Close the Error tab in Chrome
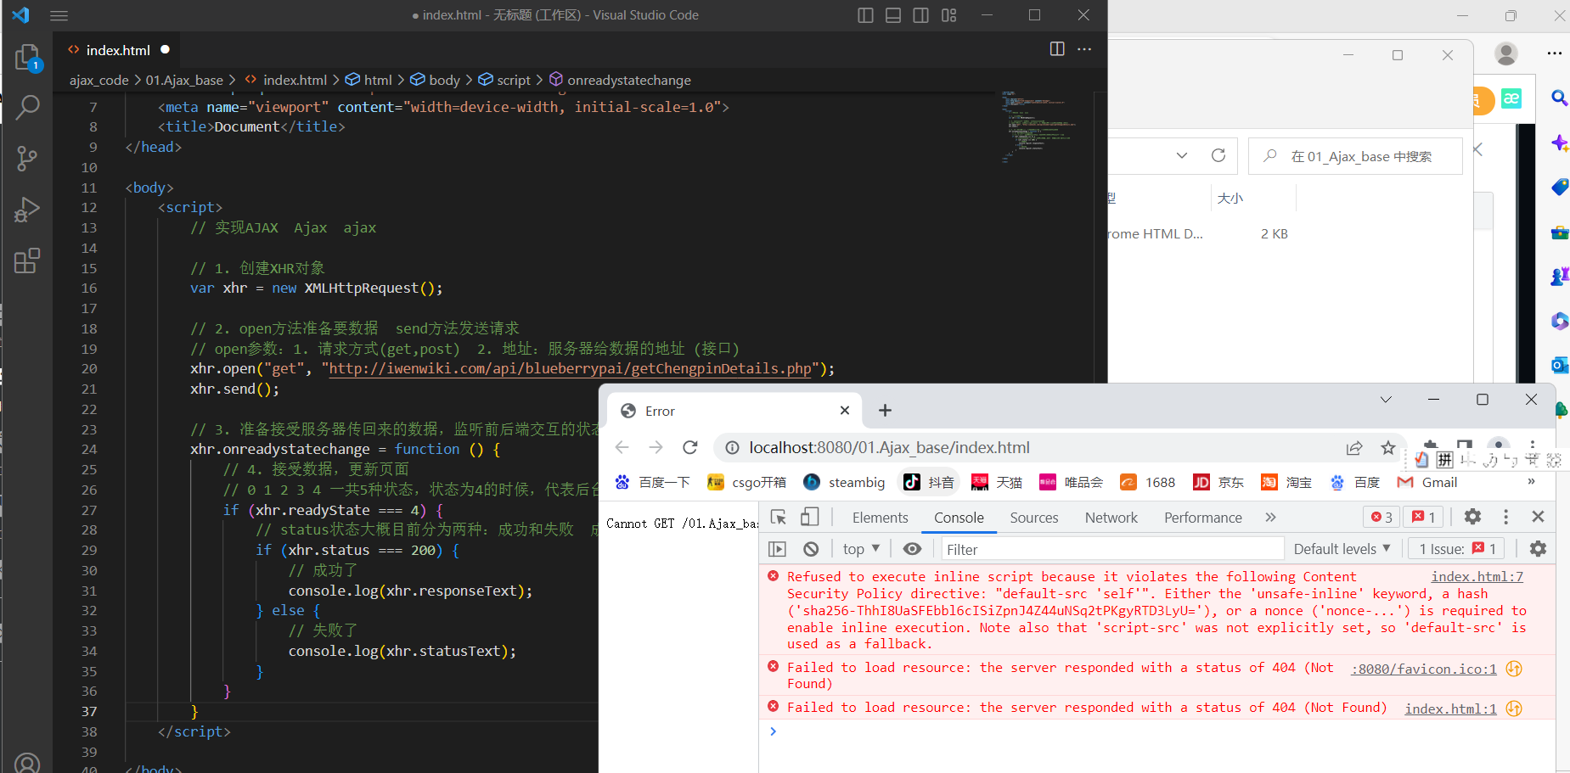 [x=845, y=411]
